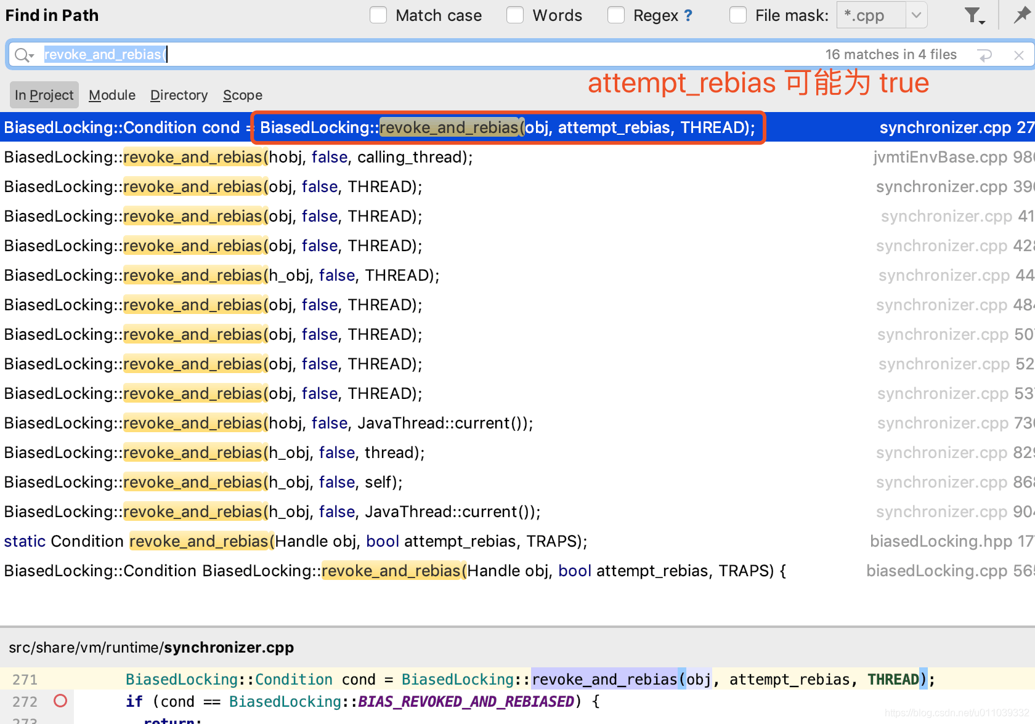Select result with h_obj, false, self
The image size is (1035, 724).
click(517, 482)
